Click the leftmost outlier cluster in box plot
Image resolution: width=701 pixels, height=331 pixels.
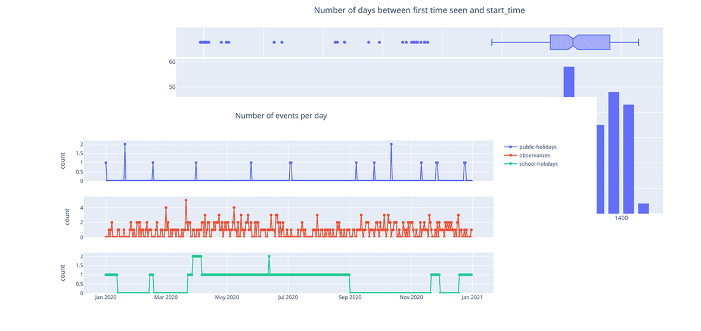(x=204, y=42)
